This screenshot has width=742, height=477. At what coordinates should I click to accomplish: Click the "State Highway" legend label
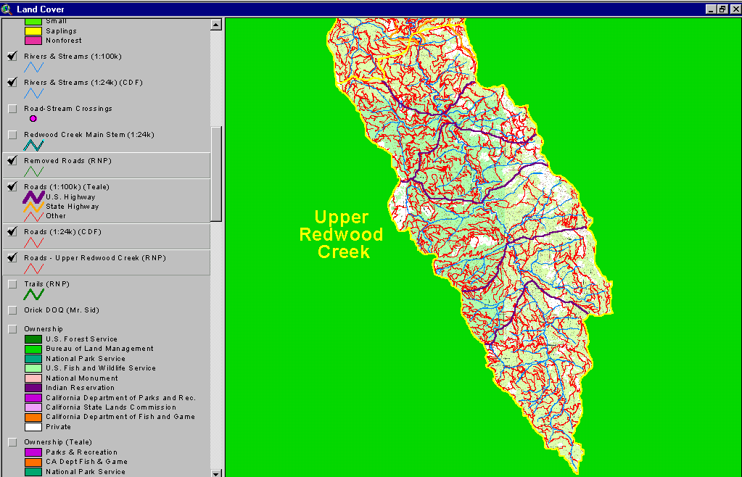(x=73, y=207)
